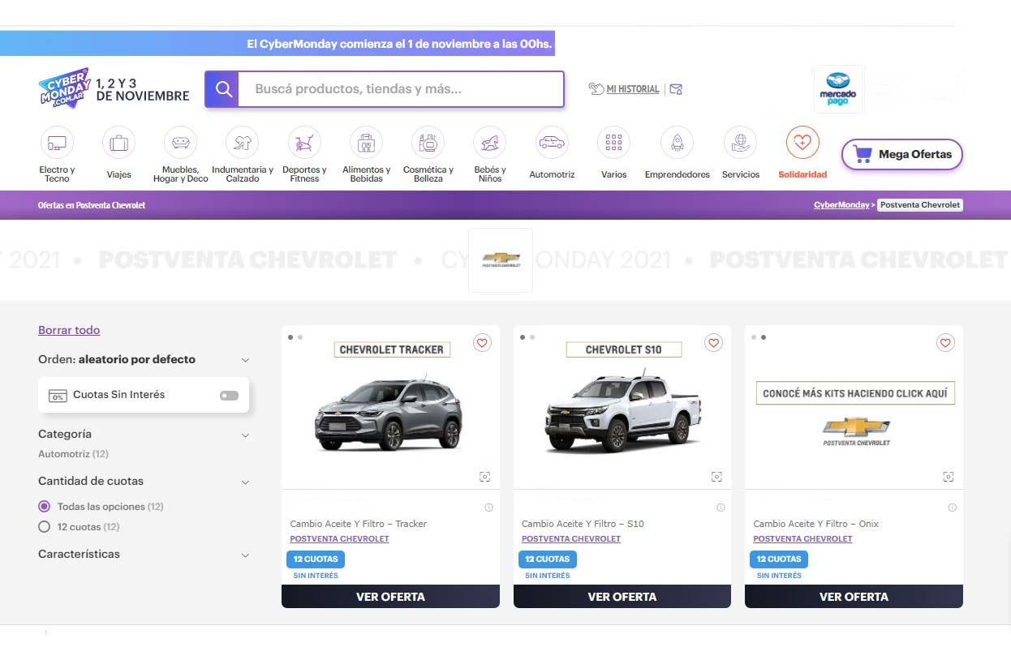Select the Todas las opciones radio button
This screenshot has height=660, width=1011.
pyautogui.click(x=45, y=507)
